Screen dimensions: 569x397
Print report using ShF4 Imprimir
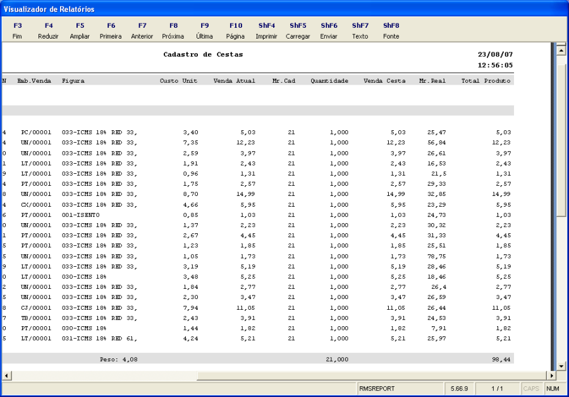(266, 30)
